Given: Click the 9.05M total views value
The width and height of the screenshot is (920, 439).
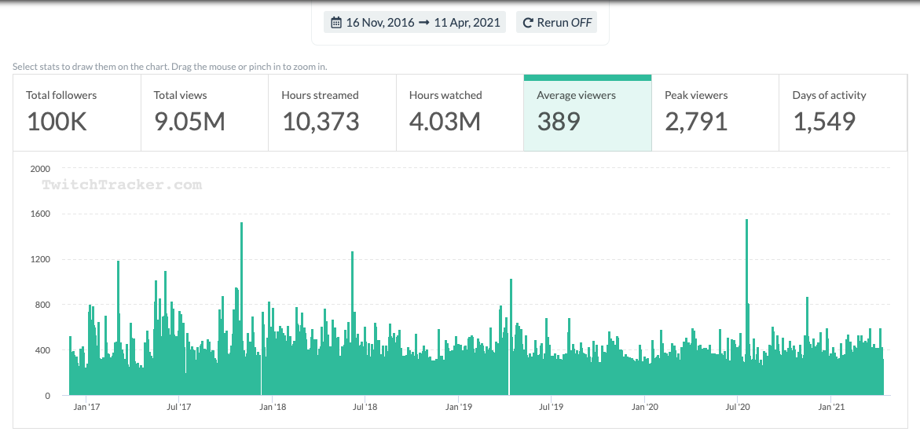Looking at the screenshot, I should click(189, 121).
